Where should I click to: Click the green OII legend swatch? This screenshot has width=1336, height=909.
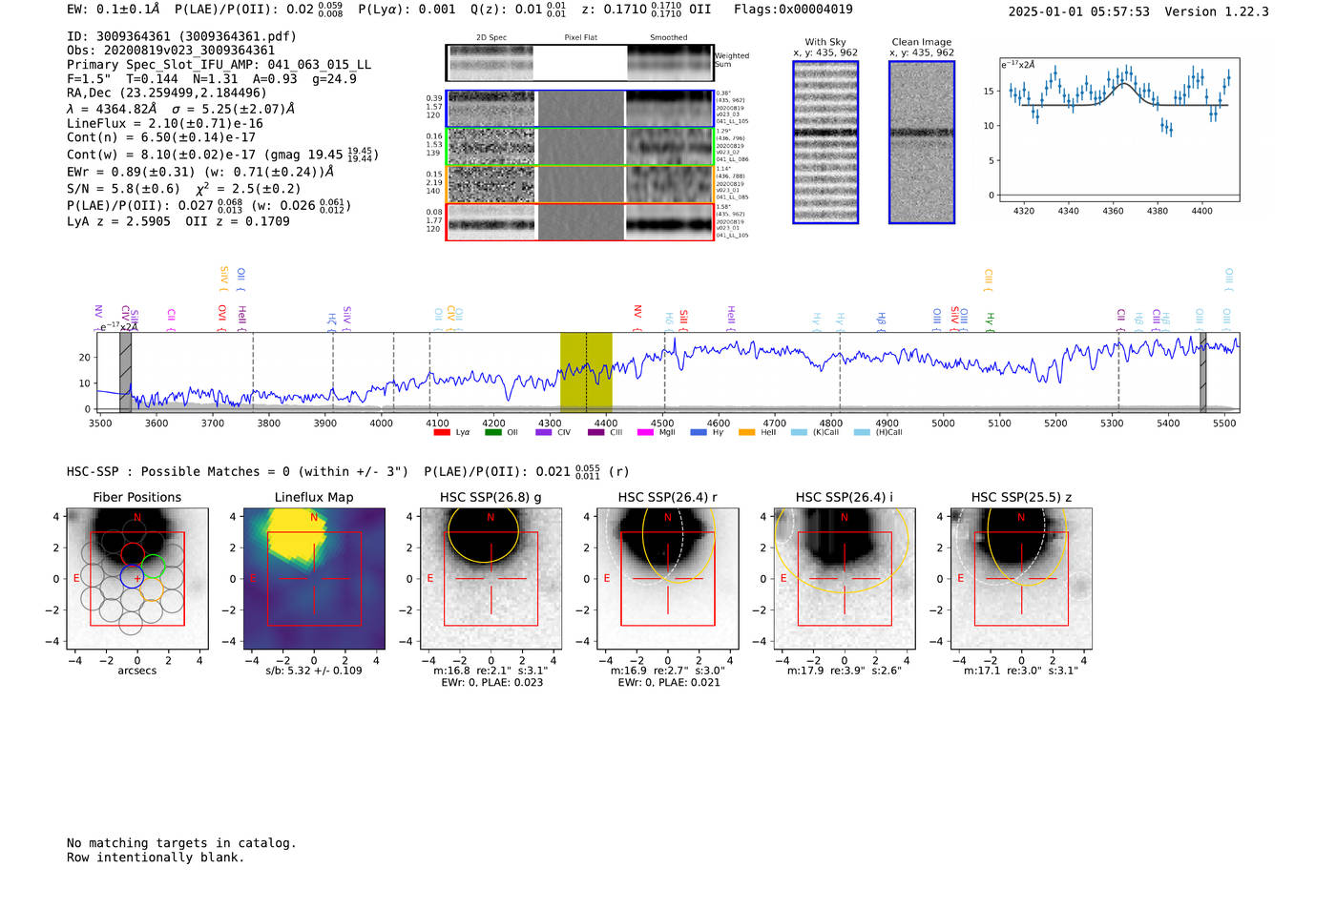point(492,432)
